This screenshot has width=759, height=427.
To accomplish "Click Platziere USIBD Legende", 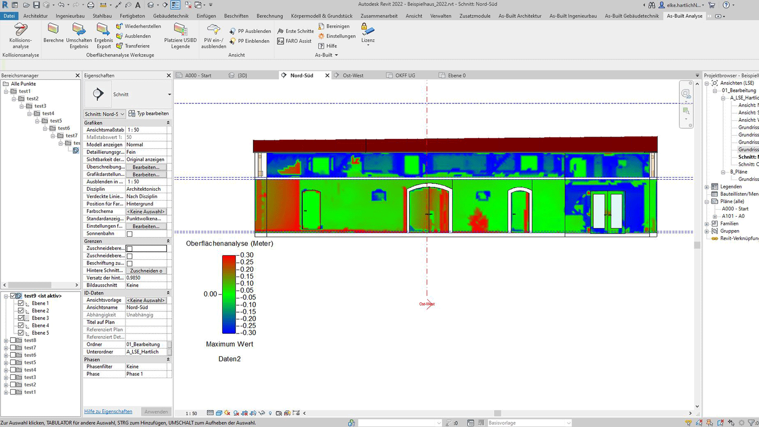I will tap(180, 36).
